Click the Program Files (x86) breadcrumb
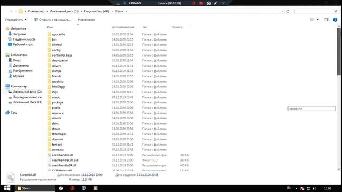 pos(97,11)
